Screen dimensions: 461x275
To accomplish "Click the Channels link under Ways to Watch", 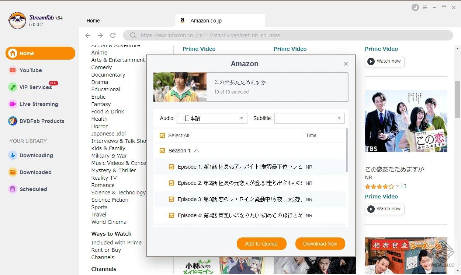I will point(103,257).
